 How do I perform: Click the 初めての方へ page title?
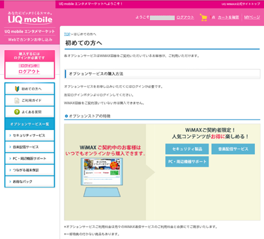pos(83,43)
